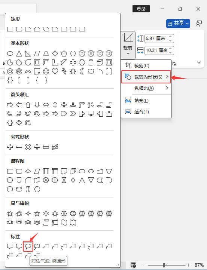
Task: Zoom out with the minus button
Action: (144, 265)
